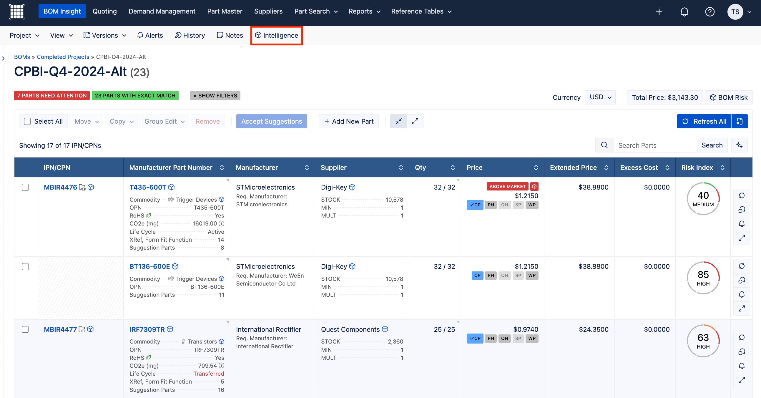Viewport: 761px width, 398px height.
Task: Open the notifications bell in top bar
Action: pyautogui.click(x=684, y=12)
